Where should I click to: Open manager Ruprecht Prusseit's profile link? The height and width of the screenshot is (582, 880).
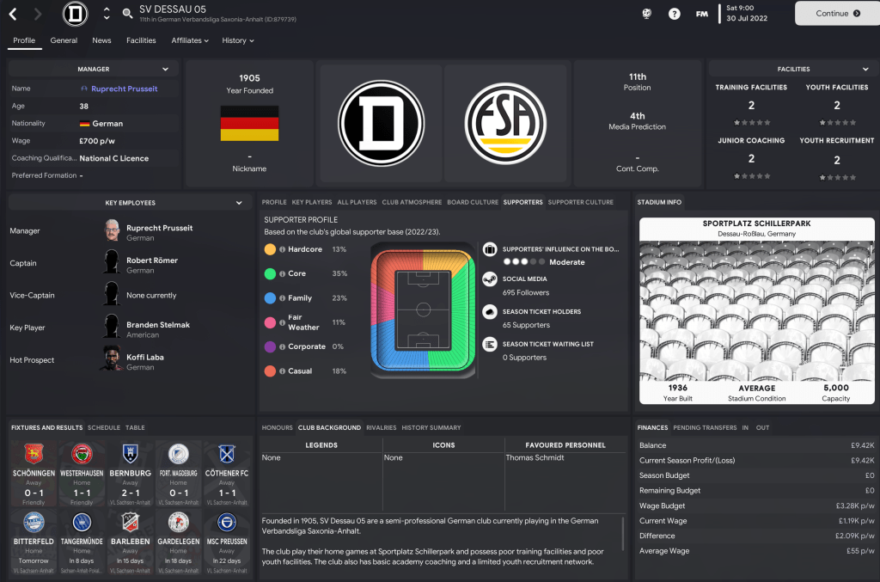click(124, 89)
